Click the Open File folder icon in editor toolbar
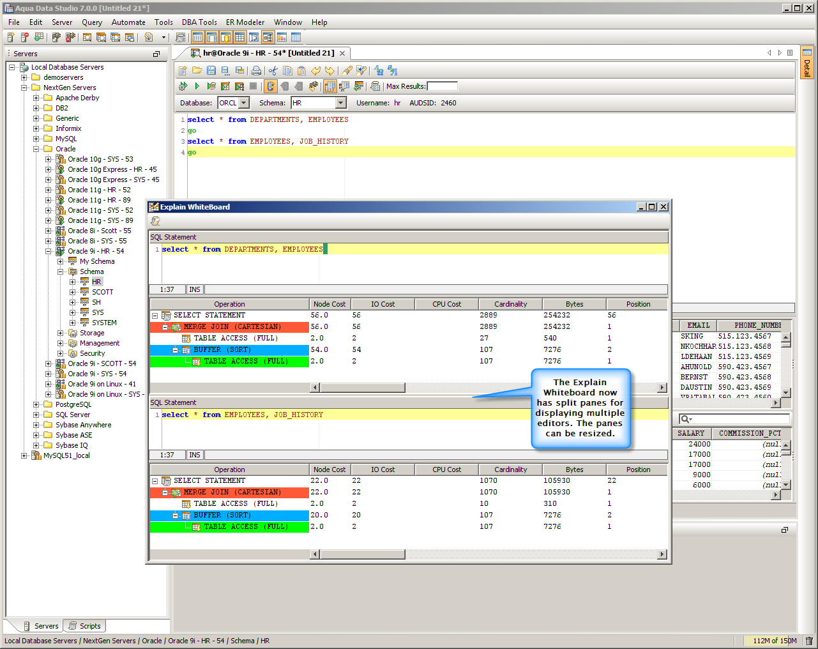 pyautogui.click(x=197, y=71)
